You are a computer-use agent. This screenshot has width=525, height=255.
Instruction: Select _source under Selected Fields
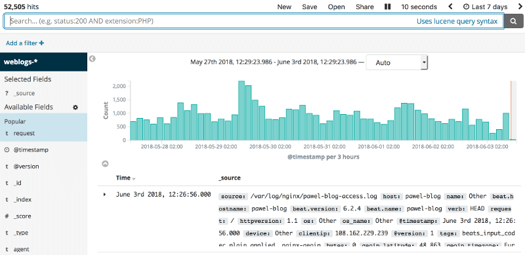coord(24,93)
